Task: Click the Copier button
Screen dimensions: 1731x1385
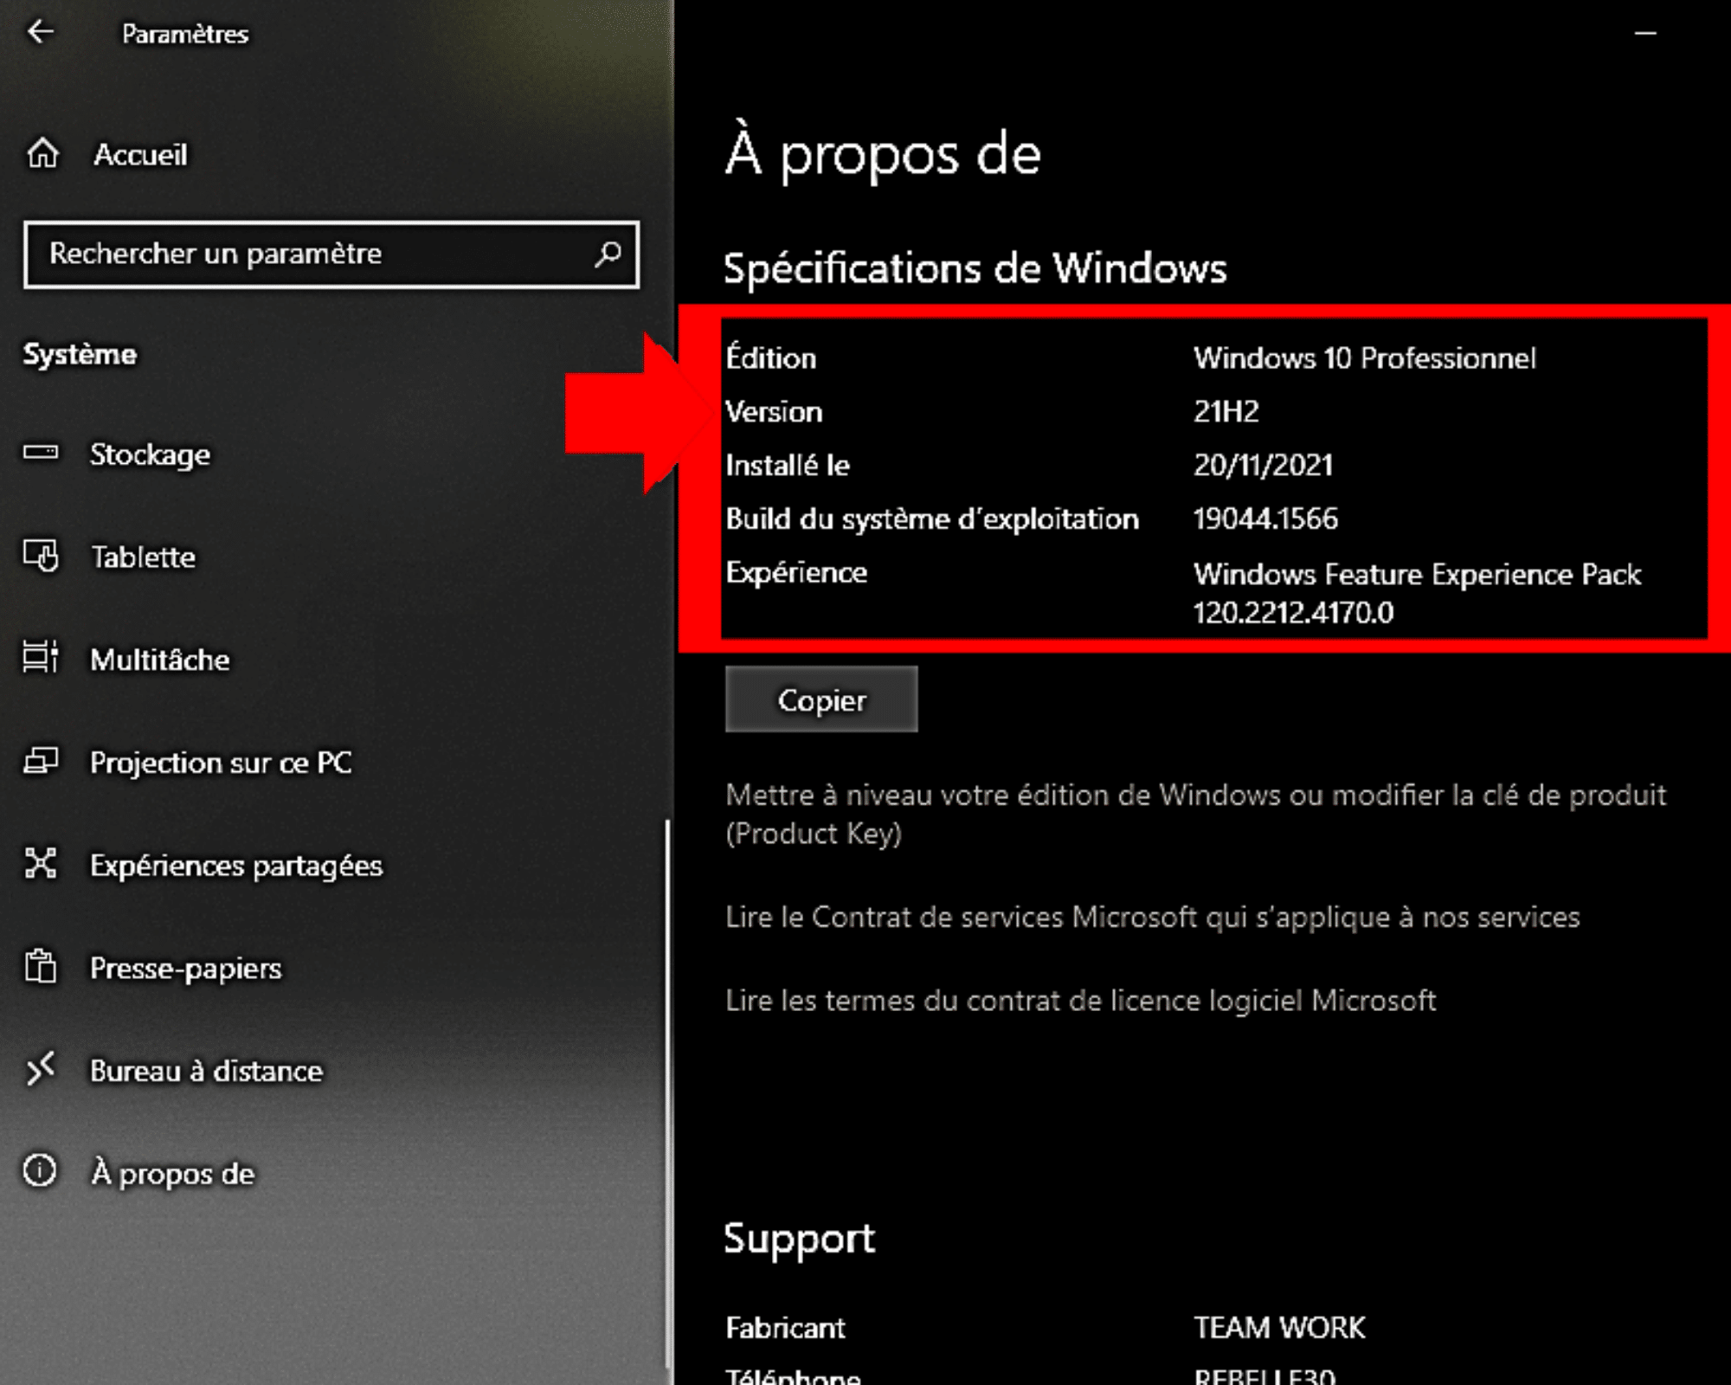Action: coord(821,699)
